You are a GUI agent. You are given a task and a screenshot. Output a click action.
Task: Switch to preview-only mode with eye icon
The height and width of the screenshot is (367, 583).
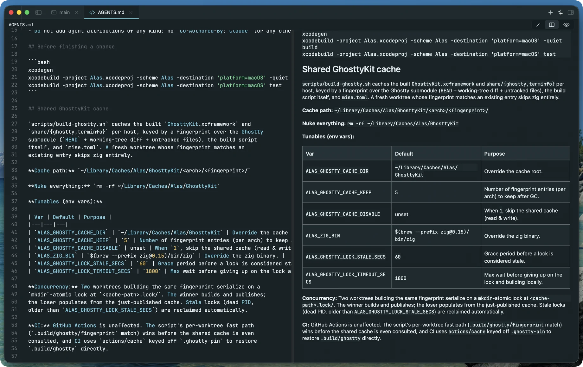pyautogui.click(x=566, y=25)
